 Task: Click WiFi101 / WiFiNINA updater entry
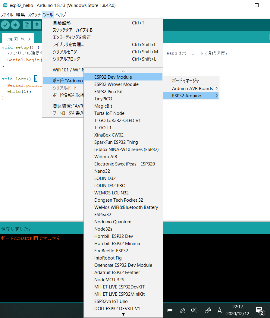63,70
